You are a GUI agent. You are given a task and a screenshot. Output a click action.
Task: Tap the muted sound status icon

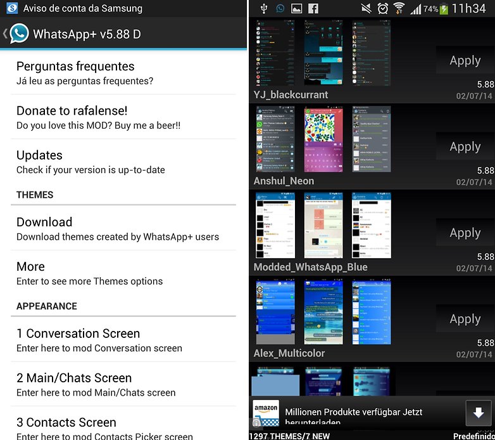(x=367, y=8)
